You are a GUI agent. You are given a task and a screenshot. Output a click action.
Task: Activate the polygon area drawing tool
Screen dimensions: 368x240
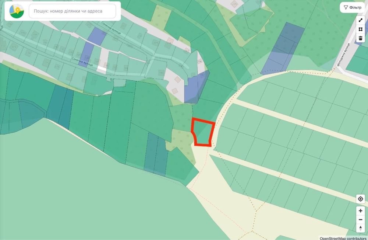[361, 29]
